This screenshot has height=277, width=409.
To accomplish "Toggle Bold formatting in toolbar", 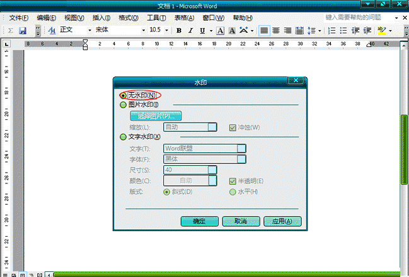I will [179, 30].
